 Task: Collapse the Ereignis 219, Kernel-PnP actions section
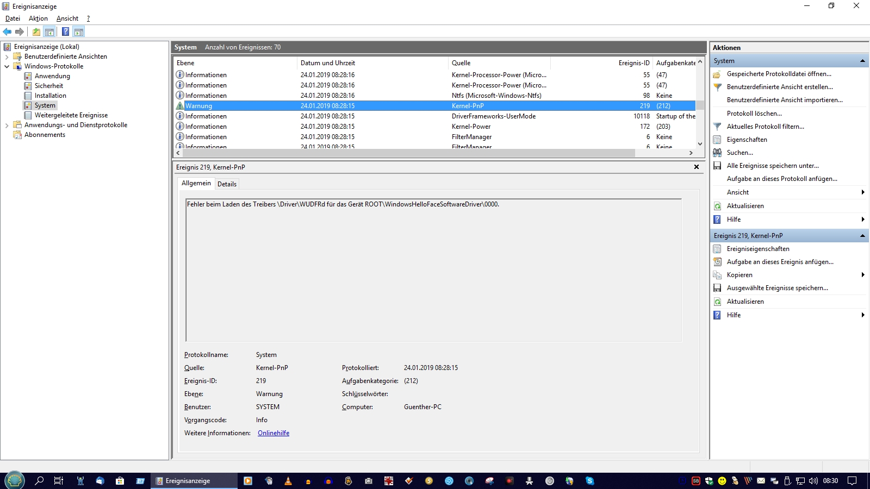[x=862, y=236]
